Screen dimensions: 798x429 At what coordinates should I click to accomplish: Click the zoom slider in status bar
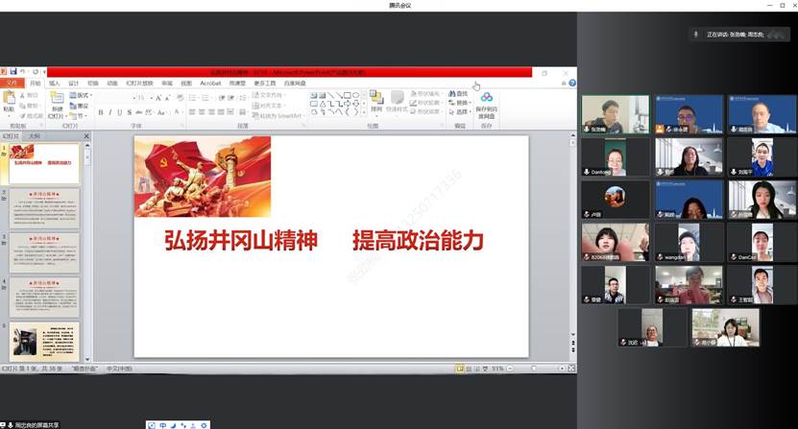click(533, 368)
